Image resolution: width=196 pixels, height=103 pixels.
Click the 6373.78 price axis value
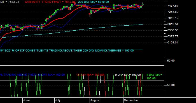pos(173,36)
